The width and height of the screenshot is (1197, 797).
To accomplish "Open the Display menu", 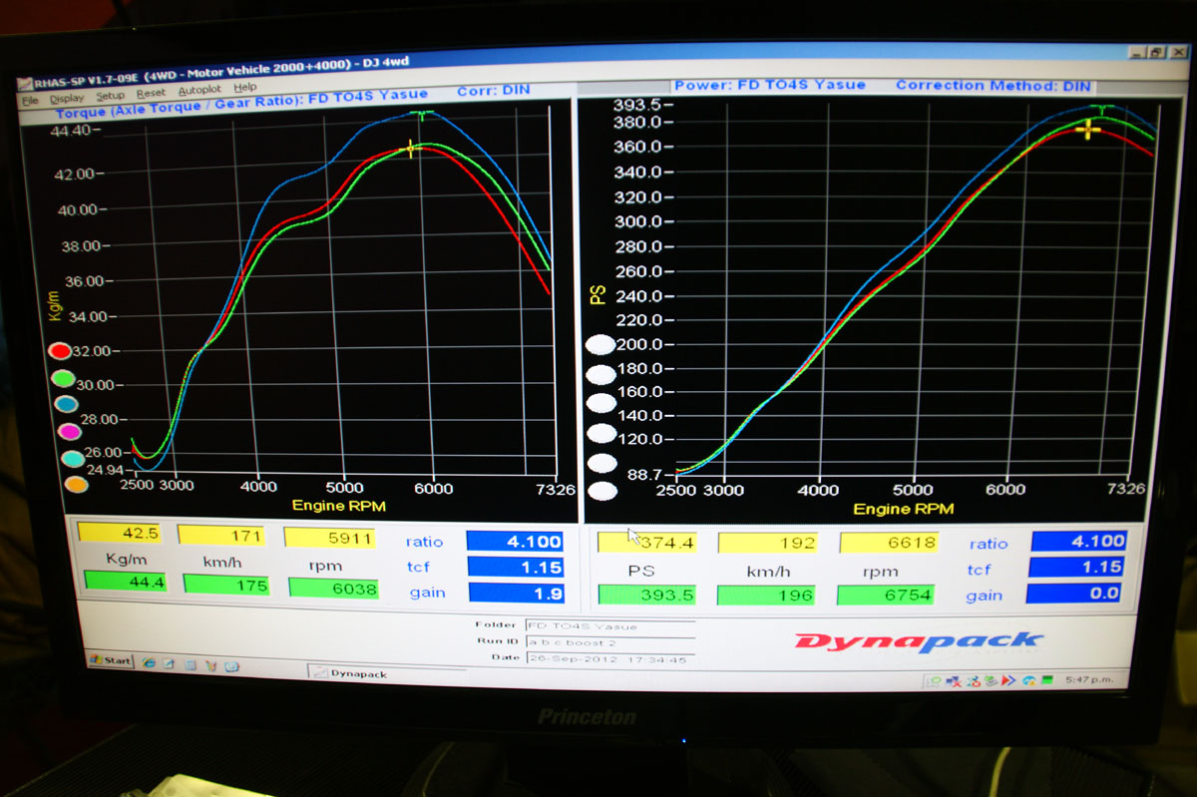I will coord(67,98).
